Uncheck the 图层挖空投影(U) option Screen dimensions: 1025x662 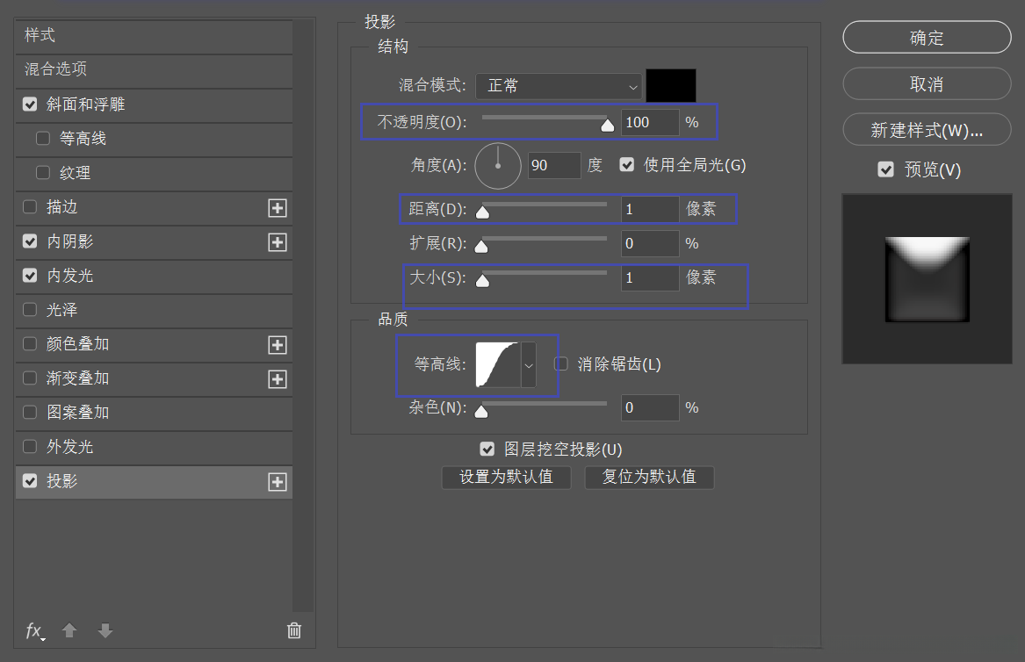(487, 449)
